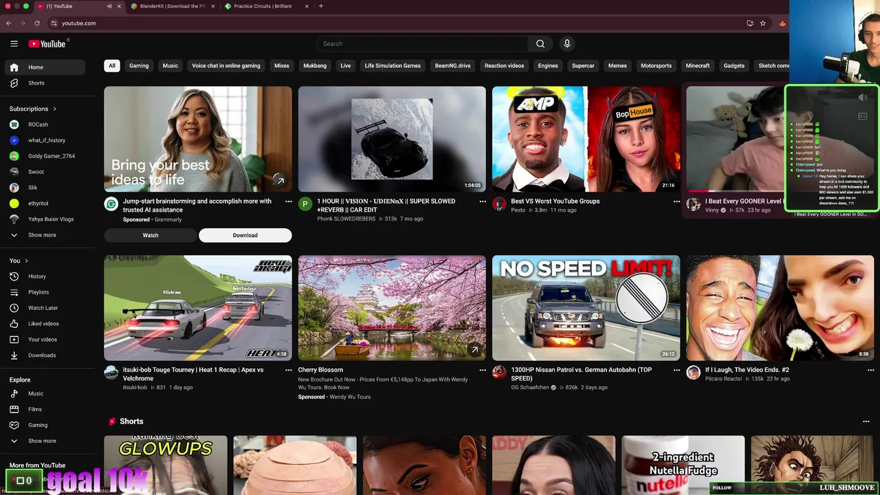The height and width of the screenshot is (495, 880).
Task: Open the YouTube hamburger guide menu
Action: tap(14, 44)
